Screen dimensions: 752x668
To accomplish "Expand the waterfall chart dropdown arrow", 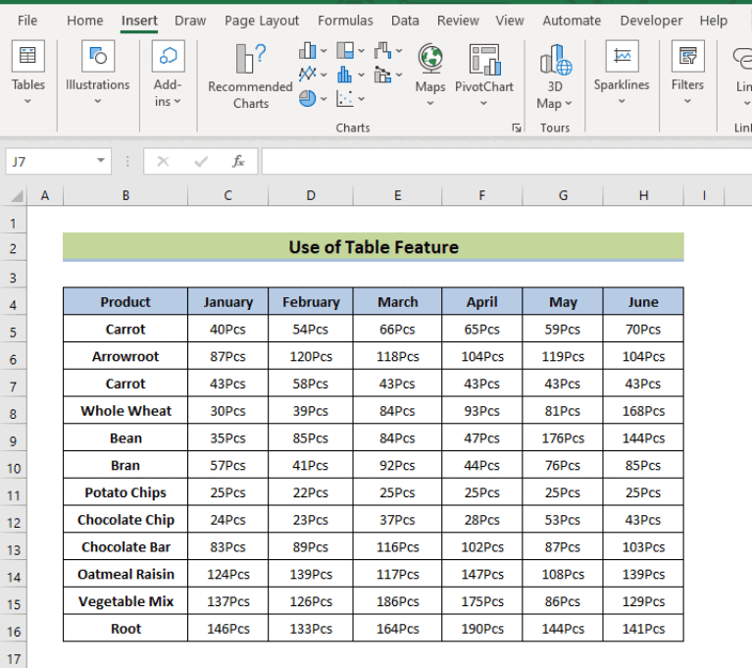I will (x=399, y=50).
